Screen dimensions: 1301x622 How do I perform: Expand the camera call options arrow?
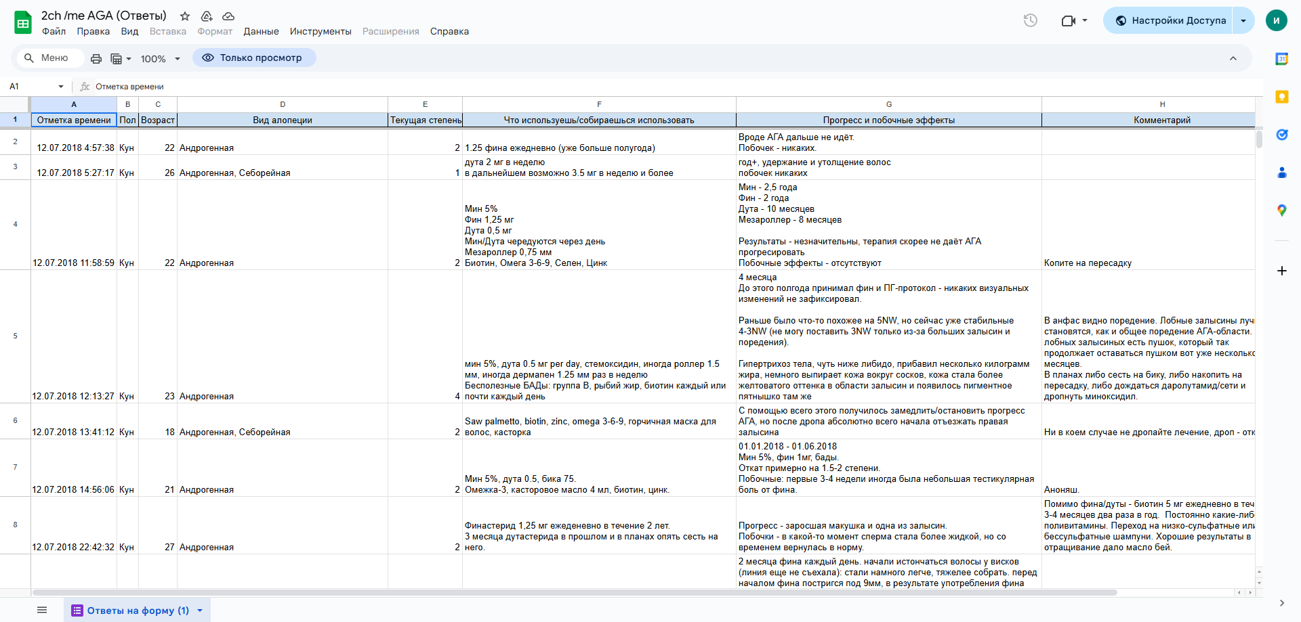click(x=1085, y=20)
